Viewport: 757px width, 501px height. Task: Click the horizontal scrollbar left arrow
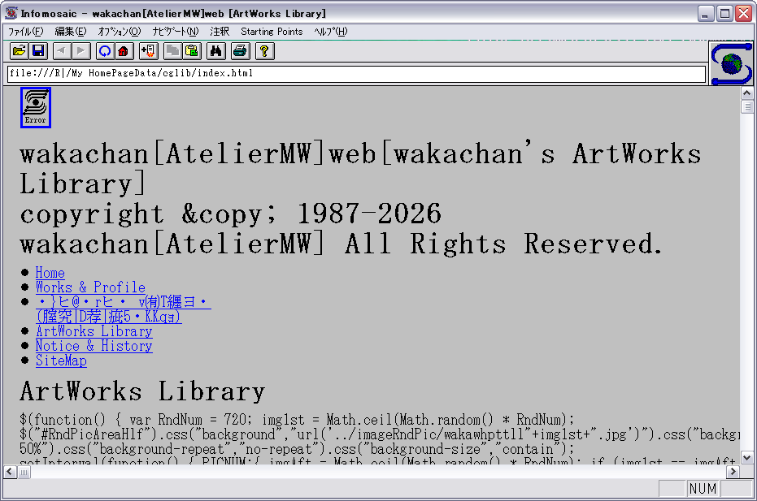coord(10,472)
